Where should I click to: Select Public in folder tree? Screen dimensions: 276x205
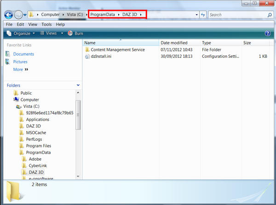(26, 93)
